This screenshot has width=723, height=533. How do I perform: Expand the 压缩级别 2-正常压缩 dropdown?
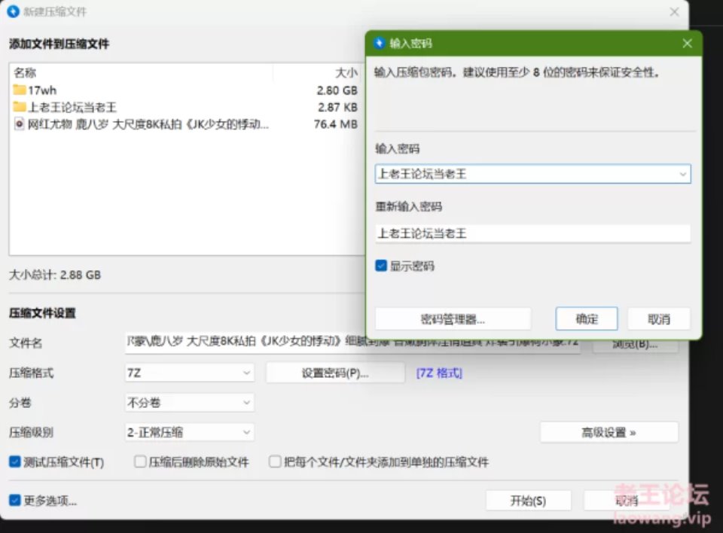pyautogui.click(x=190, y=432)
